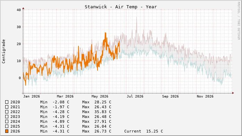
Task: Click the 30 y-axis tick label
Action: [19, 27]
